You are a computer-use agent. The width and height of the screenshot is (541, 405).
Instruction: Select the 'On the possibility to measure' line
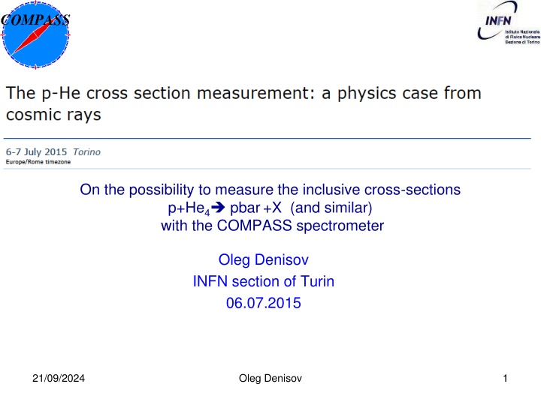tap(270, 190)
